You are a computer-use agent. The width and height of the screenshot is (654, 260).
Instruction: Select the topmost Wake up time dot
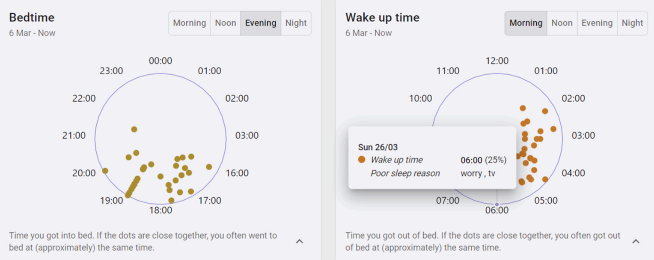523,108
